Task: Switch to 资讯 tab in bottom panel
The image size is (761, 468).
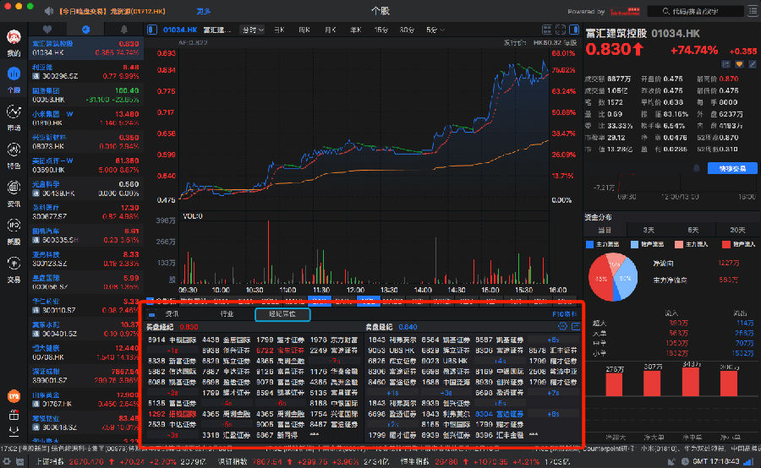Action: pos(172,313)
